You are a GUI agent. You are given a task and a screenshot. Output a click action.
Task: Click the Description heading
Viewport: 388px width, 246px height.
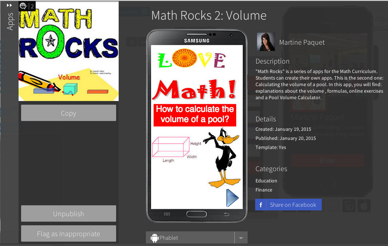[272, 61]
